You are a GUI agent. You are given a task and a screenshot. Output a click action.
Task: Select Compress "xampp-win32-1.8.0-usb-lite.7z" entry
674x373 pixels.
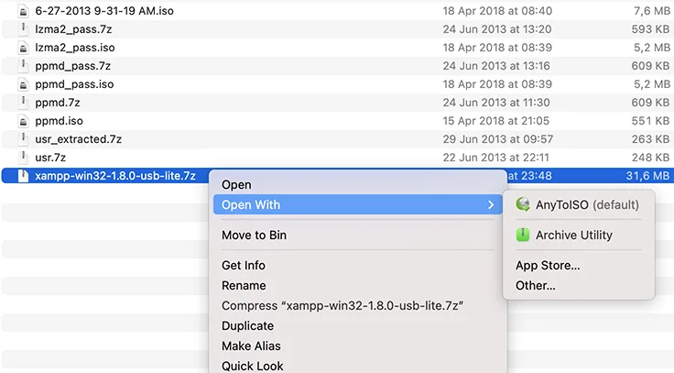(342, 306)
